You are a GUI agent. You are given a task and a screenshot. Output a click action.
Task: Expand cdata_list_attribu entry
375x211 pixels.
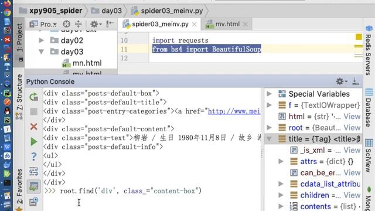pos(281,183)
